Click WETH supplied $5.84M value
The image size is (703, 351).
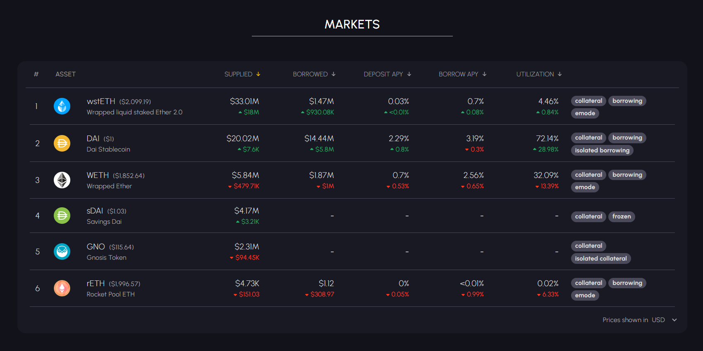pyautogui.click(x=246, y=175)
